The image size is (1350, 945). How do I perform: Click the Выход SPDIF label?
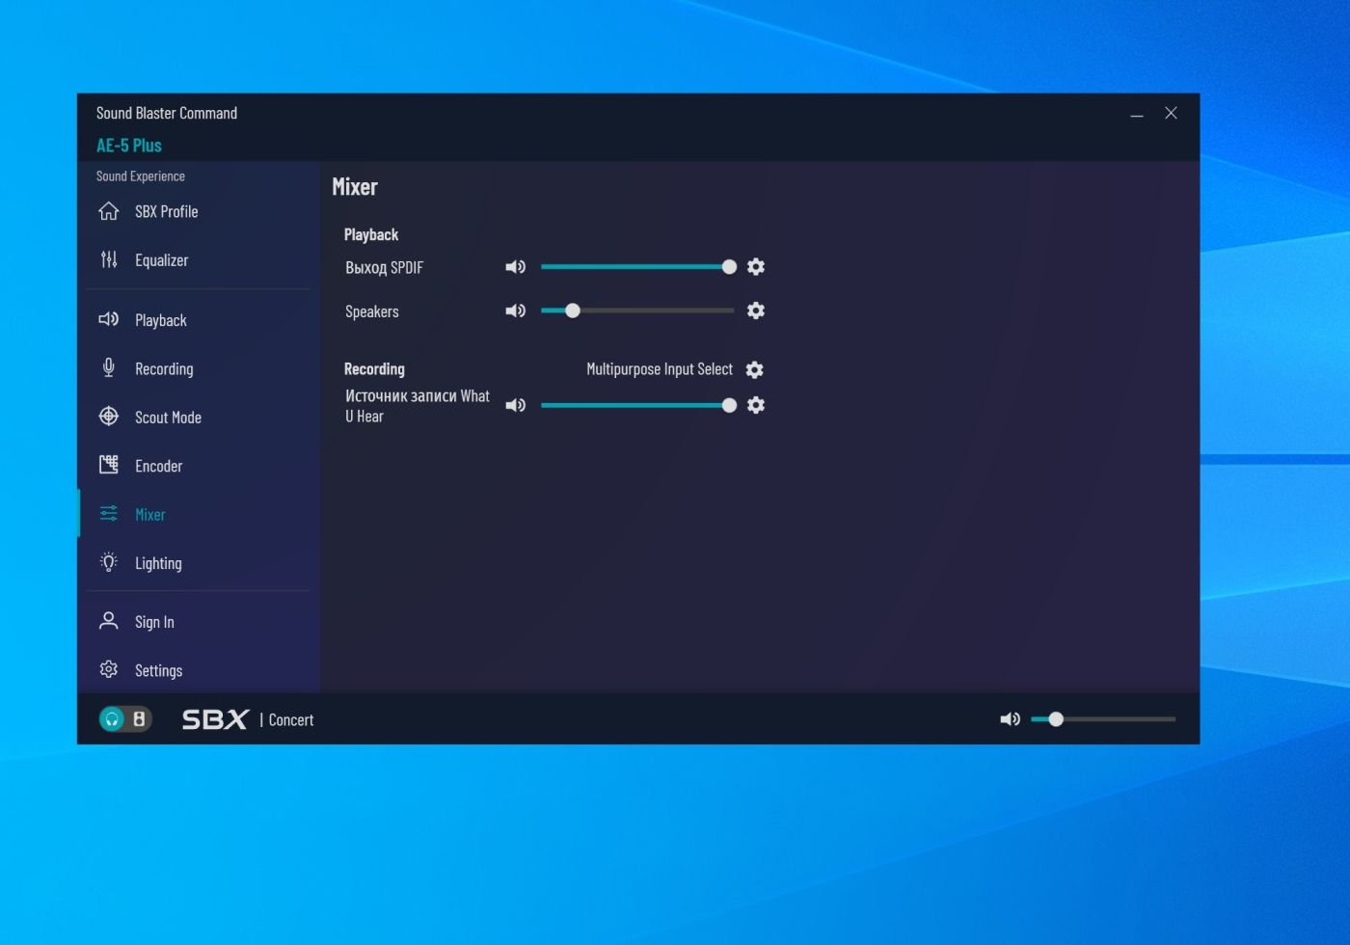tap(384, 268)
